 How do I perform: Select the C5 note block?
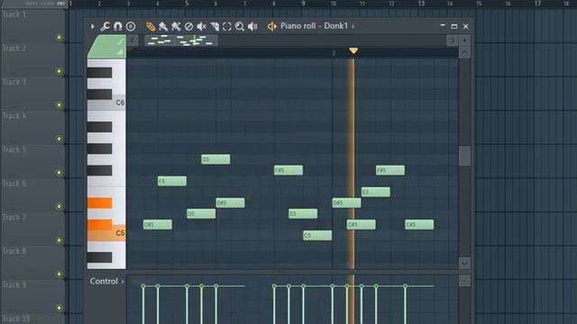[x=317, y=236]
